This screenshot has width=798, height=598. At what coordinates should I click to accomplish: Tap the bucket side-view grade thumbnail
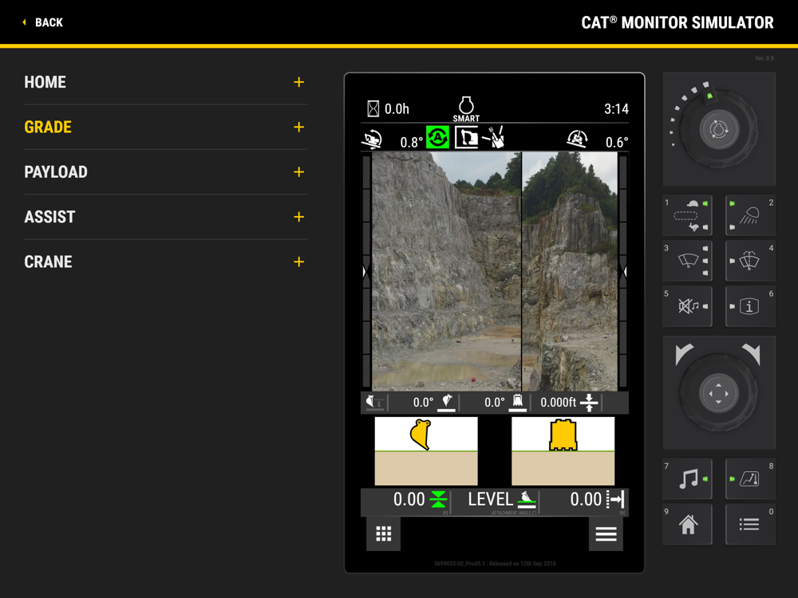pyautogui.click(x=426, y=450)
